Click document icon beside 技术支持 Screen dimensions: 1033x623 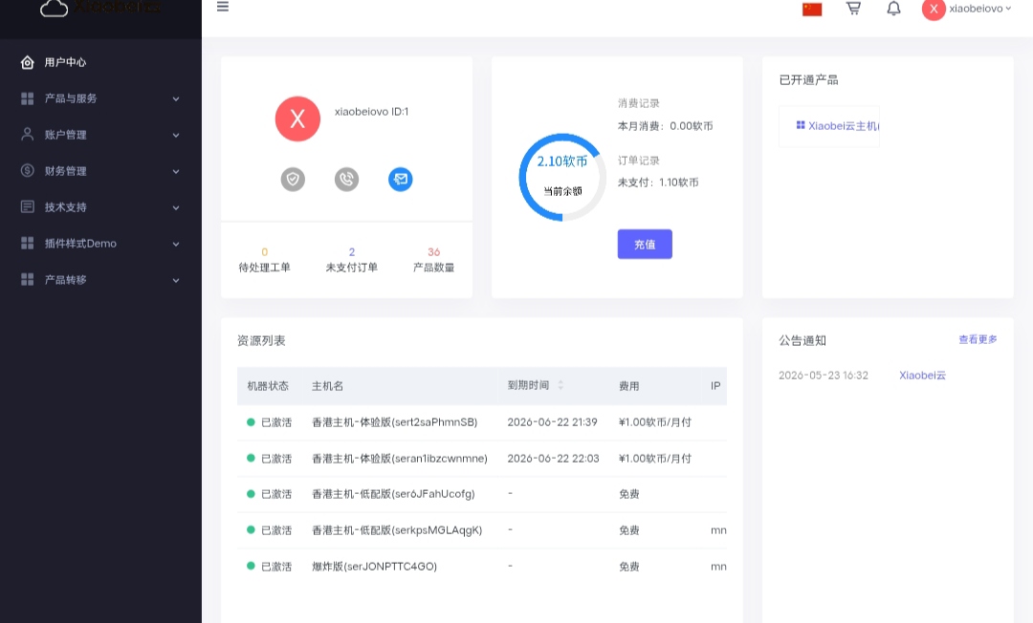(27, 206)
